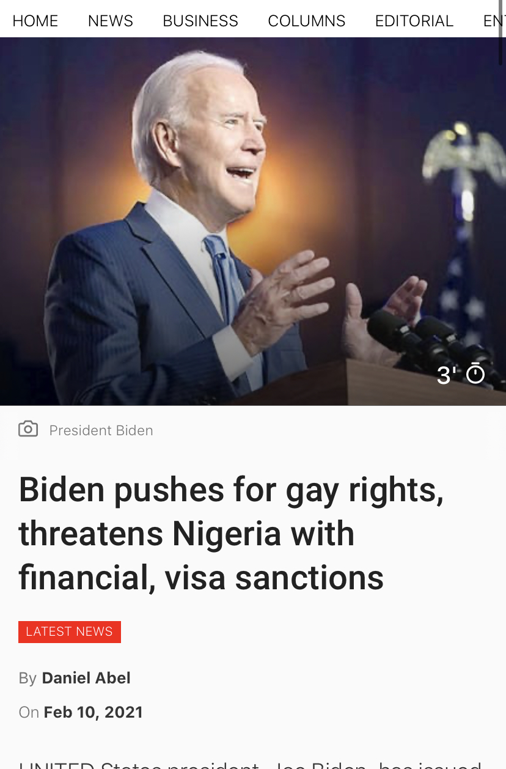Open the Biden gay rights headline

coord(232,534)
